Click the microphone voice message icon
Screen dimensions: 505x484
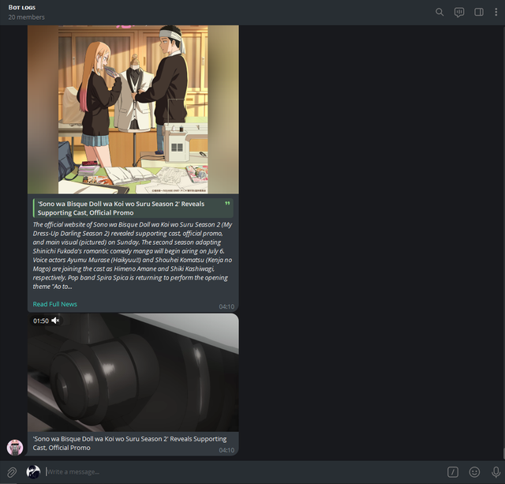496,472
